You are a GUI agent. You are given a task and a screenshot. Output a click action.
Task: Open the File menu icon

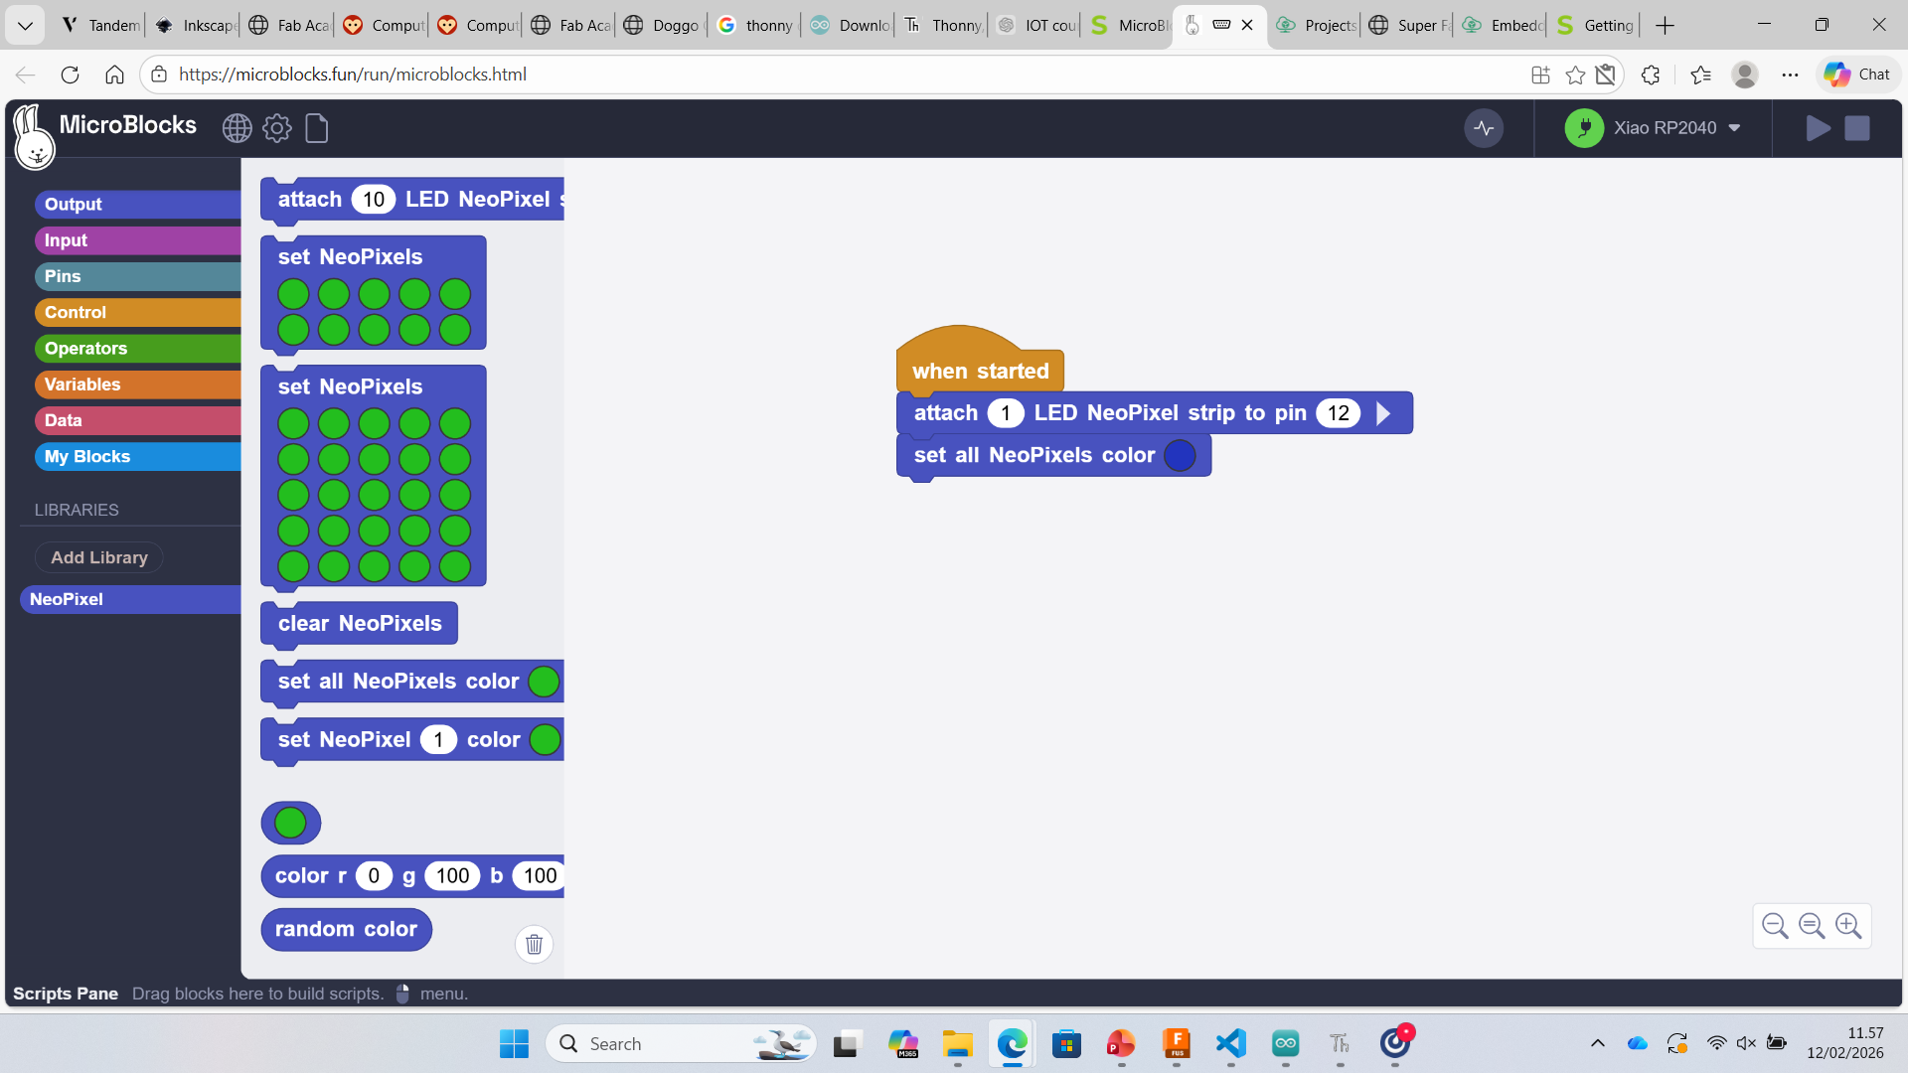tap(317, 128)
